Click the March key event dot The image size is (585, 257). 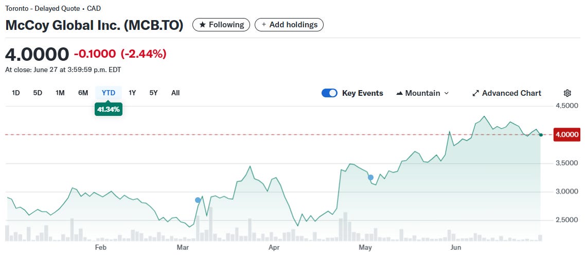tap(198, 200)
